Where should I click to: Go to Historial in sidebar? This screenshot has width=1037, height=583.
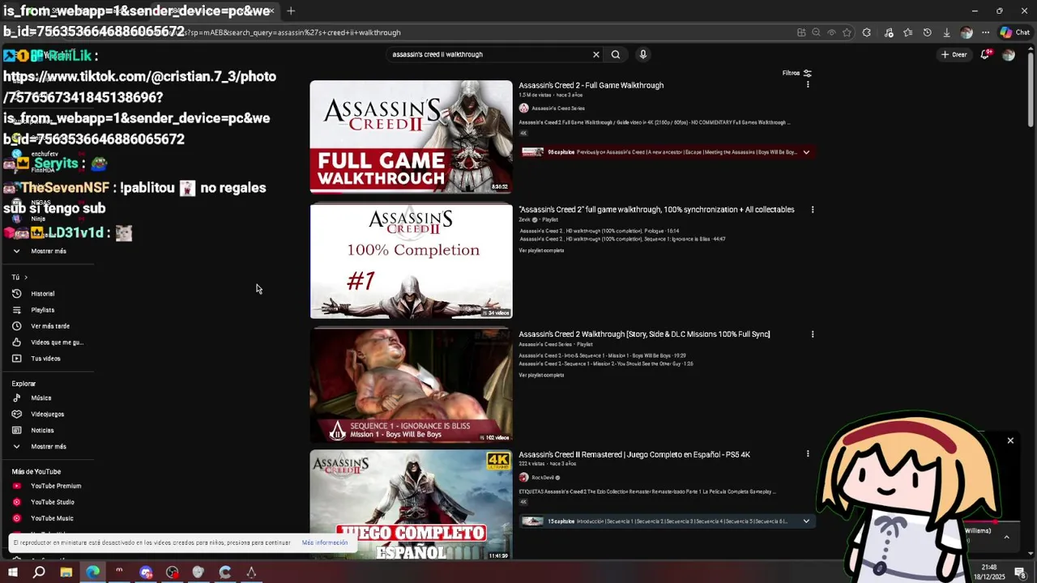(x=43, y=294)
